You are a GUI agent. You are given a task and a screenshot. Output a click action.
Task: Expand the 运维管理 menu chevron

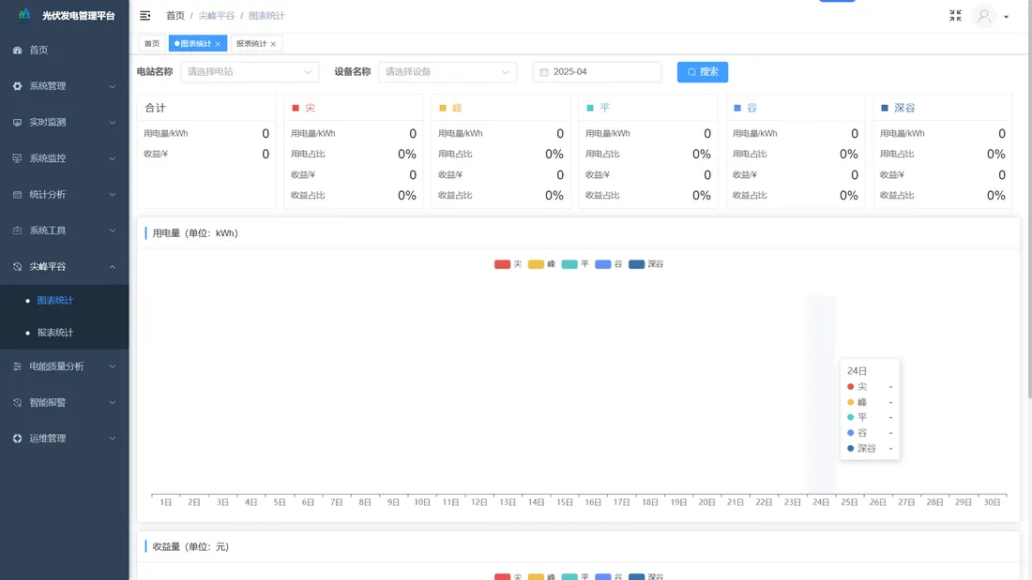pyautogui.click(x=113, y=439)
